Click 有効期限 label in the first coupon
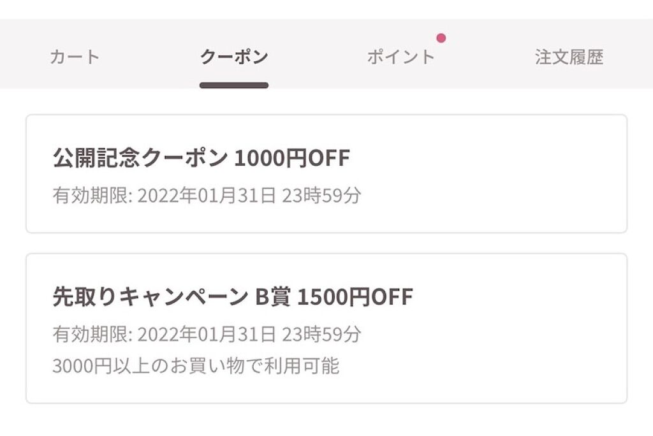 pyautogui.click(x=91, y=195)
